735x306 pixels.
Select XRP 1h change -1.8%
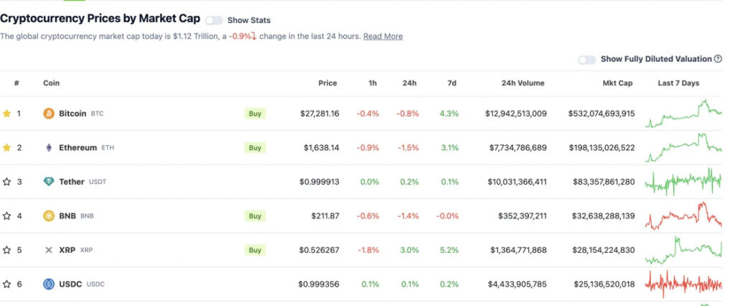coord(368,250)
